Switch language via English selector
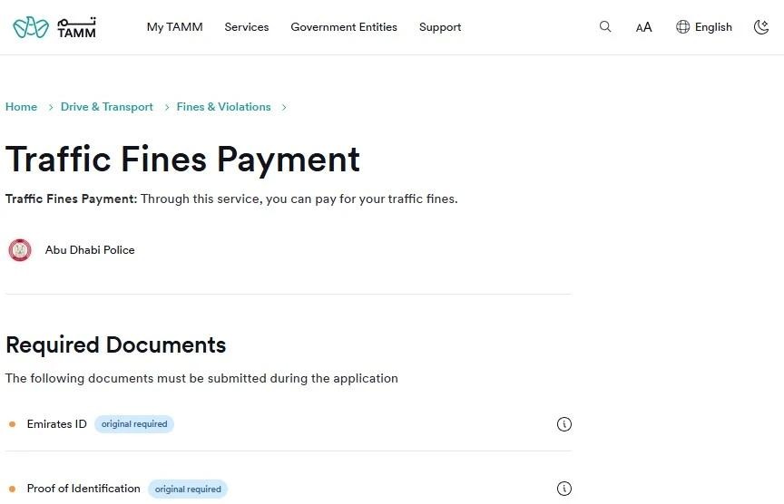Screen dimensions: 784x504 (x=713, y=27)
